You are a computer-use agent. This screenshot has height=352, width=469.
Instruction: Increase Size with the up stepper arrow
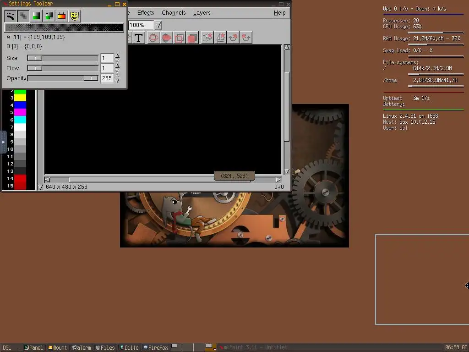pyautogui.click(x=117, y=56)
